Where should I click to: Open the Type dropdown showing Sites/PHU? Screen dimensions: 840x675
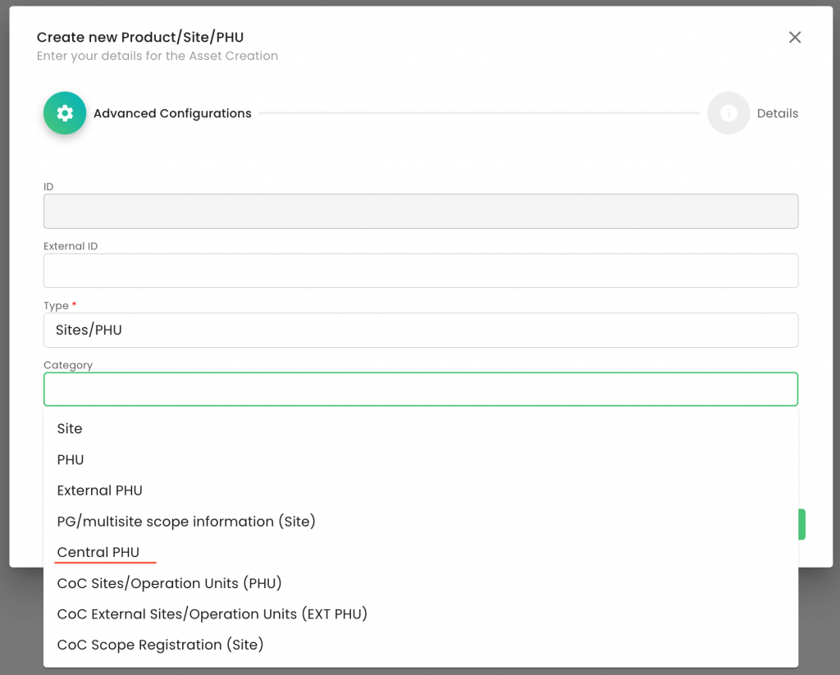[x=420, y=330]
